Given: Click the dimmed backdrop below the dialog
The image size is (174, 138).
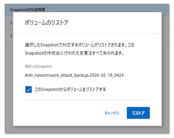Looking at the screenshot, I should coord(86,129).
